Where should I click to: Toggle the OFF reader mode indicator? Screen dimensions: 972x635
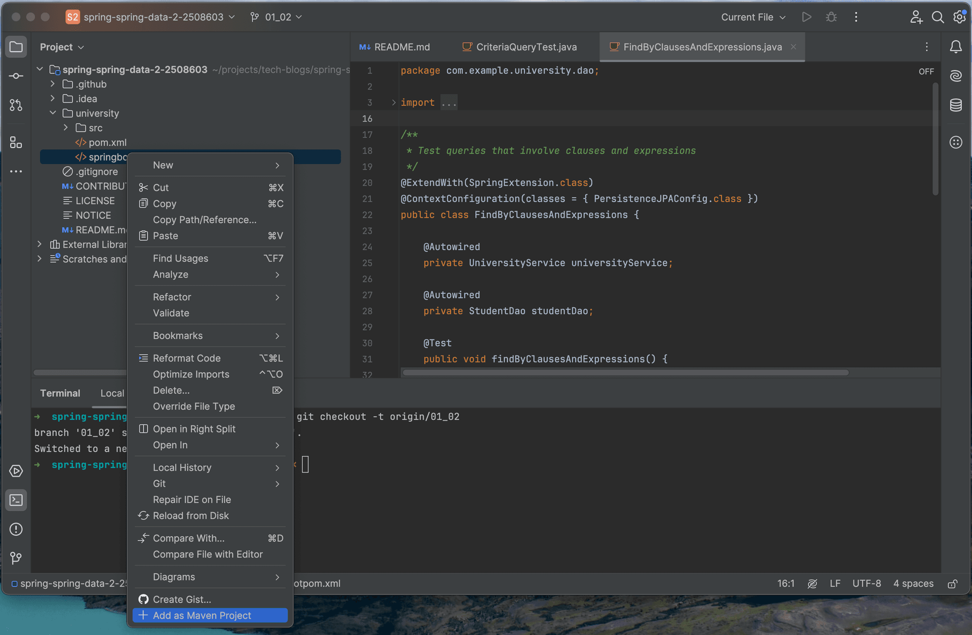pyautogui.click(x=926, y=71)
